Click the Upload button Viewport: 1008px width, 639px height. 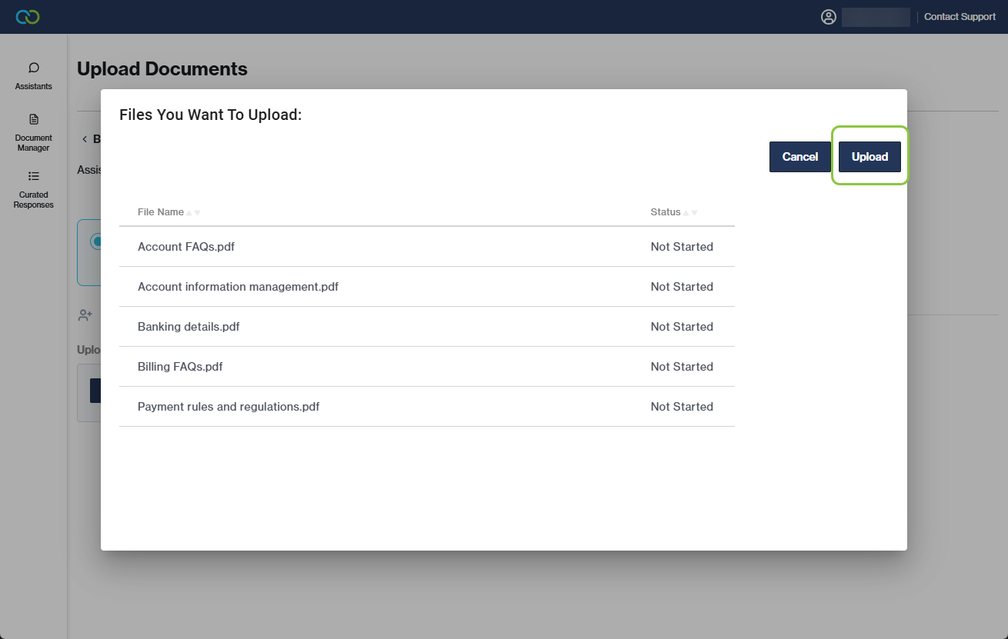869,157
